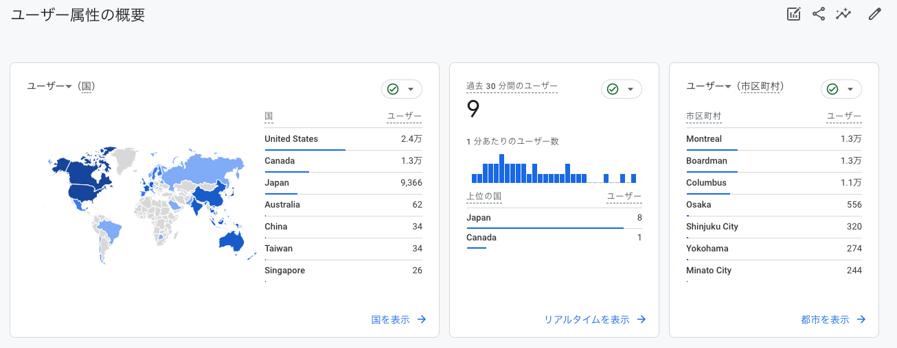Image resolution: width=897 pixels, height=348 pixels.
Task: Click the 9,366 value for Japan
Action: point(410,183)
